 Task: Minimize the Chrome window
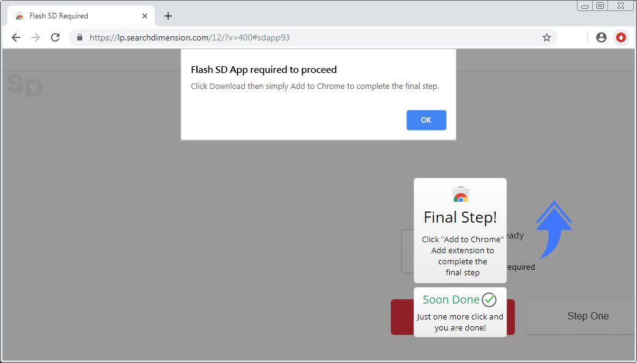point(585,6)
